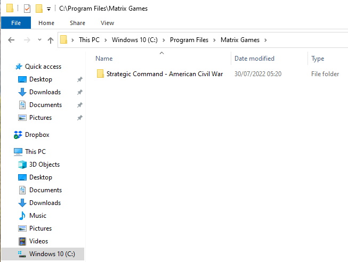Click the Back navigation arrow

(x=11, y=40)
